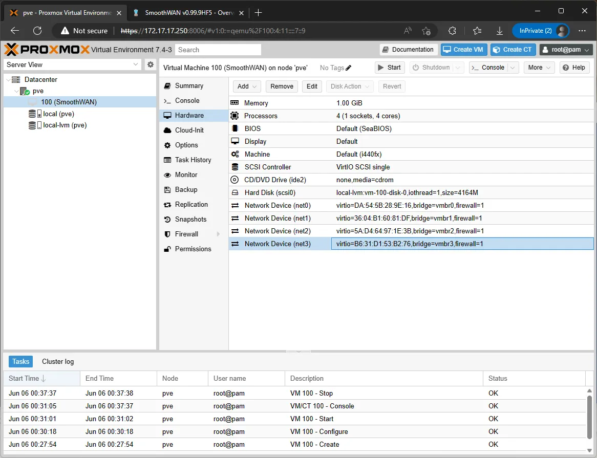This screenshot has height=458, width=597.
Task: Collapse the pve tree node
Action: coord(16,91)
